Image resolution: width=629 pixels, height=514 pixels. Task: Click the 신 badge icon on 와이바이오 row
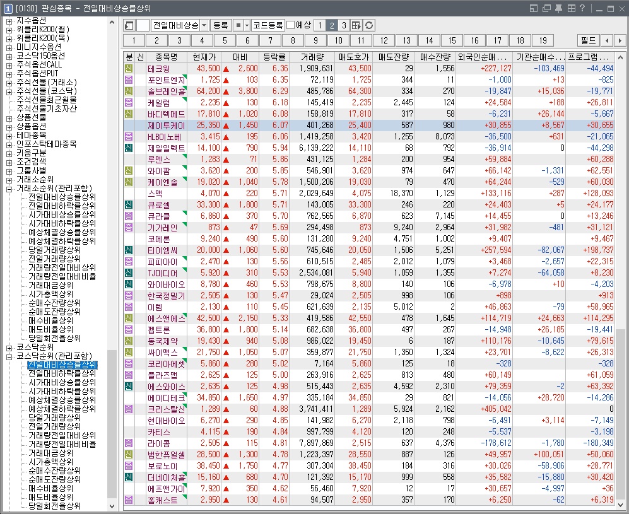[x=128, y=284]
